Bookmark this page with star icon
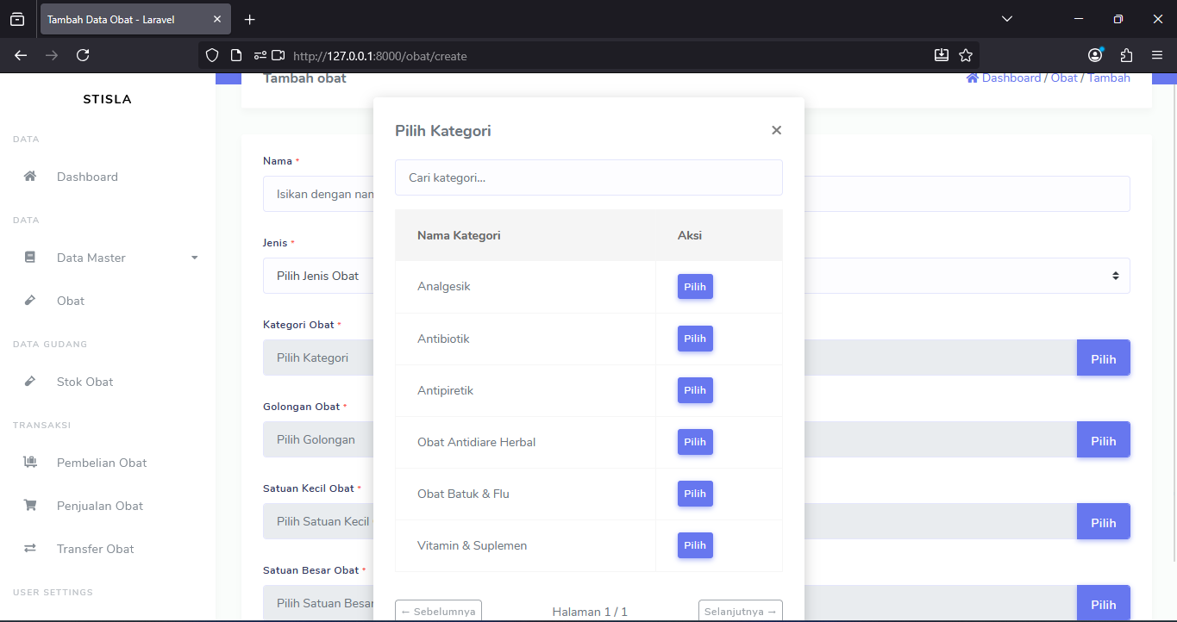The width and height of the screenshot is (1177, 622). pyautogui.click(x=966, y=55)
